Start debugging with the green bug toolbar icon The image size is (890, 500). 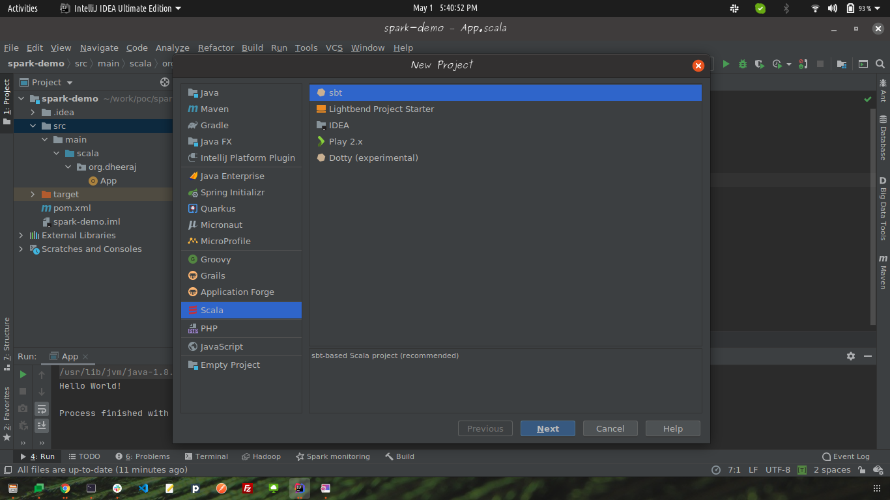743,64
